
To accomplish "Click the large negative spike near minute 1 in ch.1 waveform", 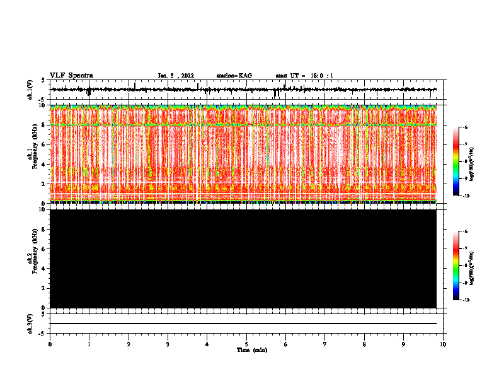I will 89,92.
